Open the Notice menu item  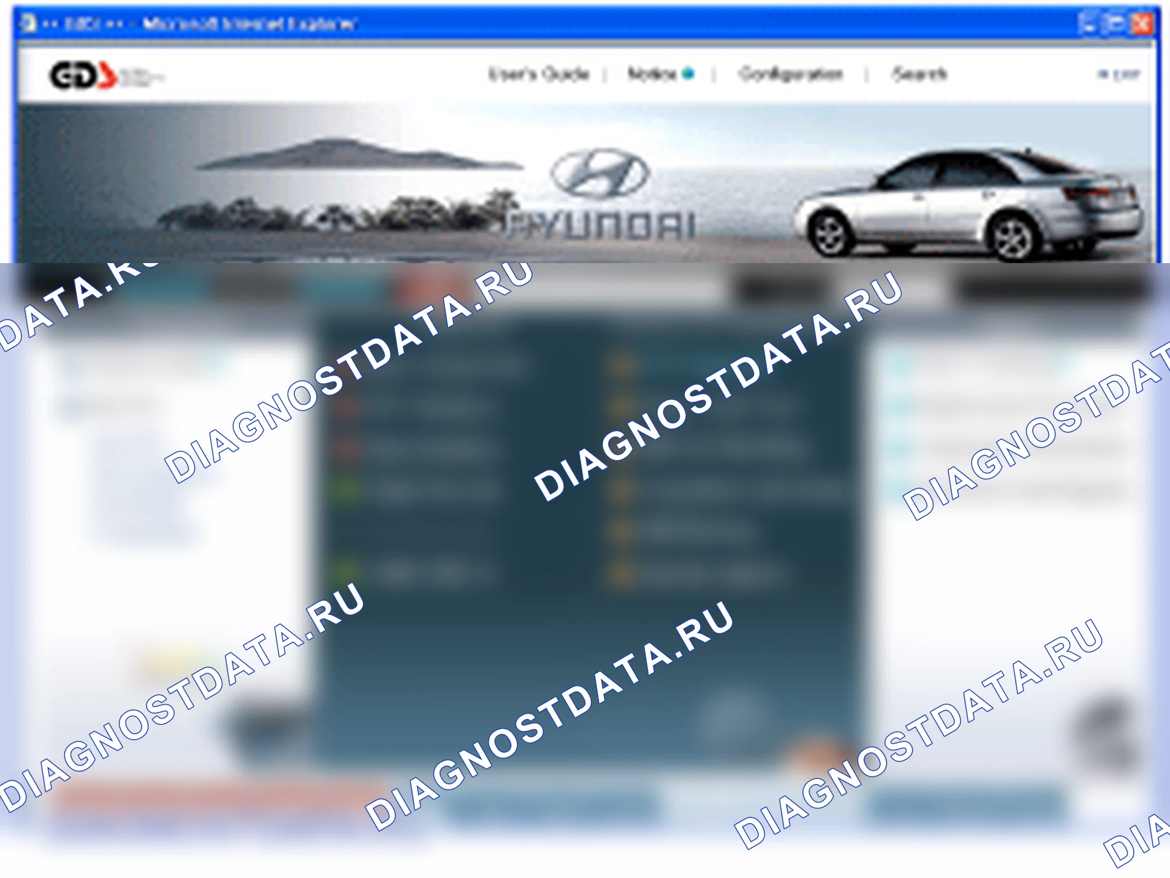pos(652,74)
